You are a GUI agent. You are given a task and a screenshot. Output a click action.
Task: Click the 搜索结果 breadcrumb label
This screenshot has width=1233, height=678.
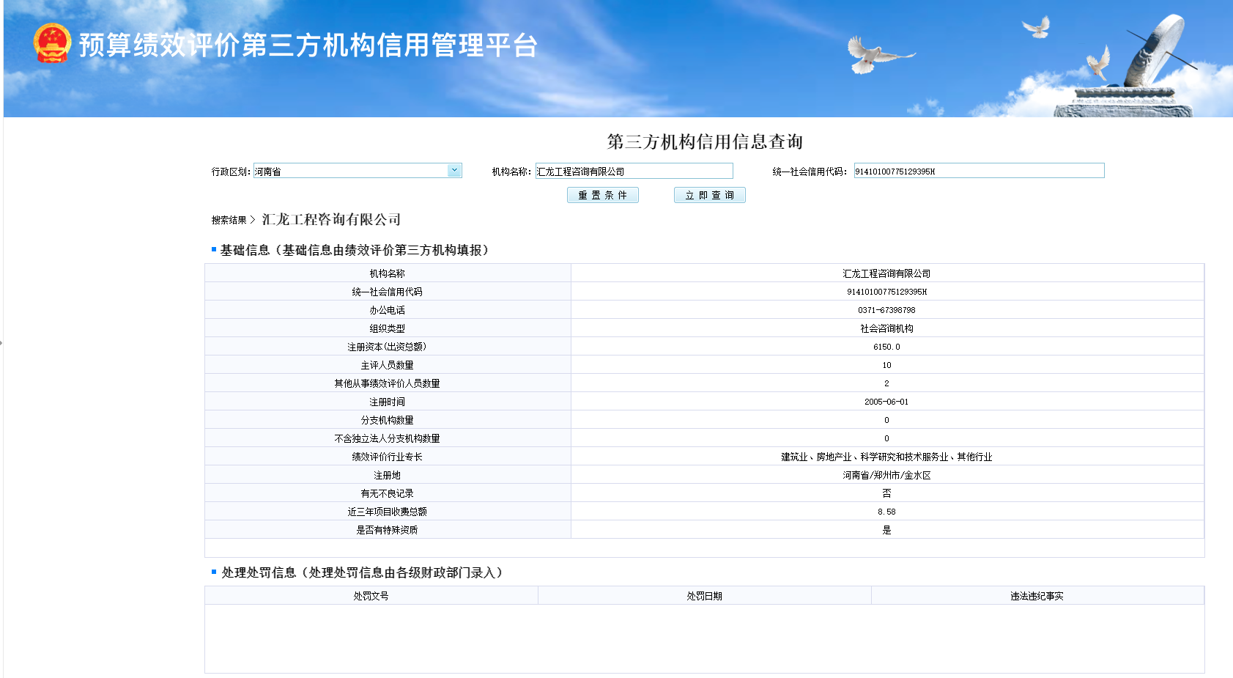pyautogui.click(x=229, y=220)
